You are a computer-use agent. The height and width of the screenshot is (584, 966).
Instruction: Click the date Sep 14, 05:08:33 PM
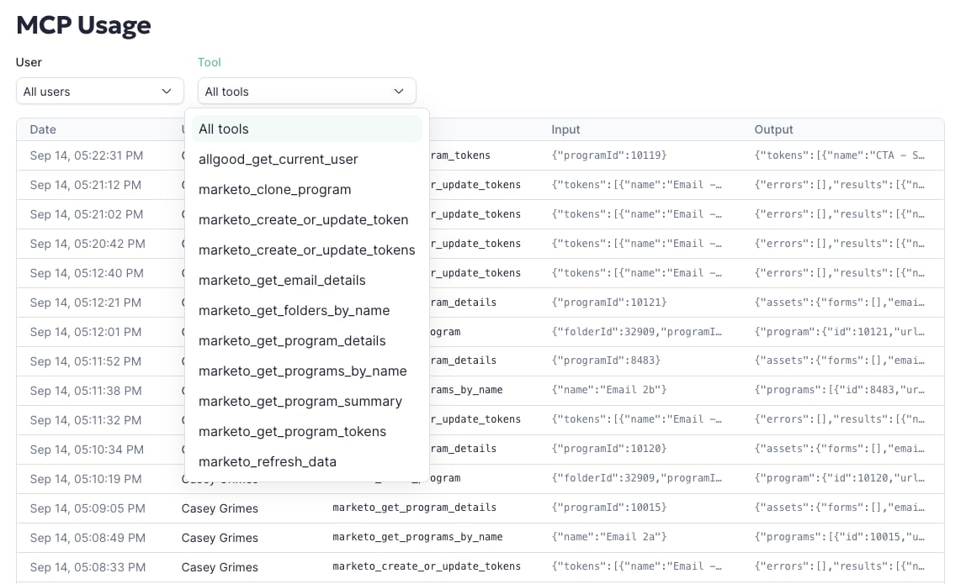click(x=88, y=566)
